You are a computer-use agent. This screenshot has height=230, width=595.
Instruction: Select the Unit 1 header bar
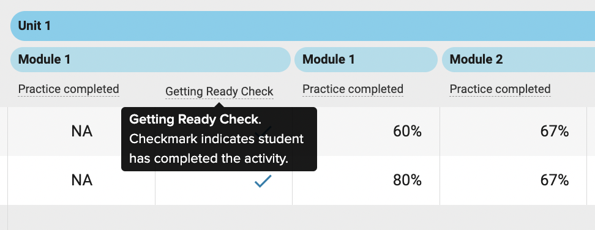302,26
